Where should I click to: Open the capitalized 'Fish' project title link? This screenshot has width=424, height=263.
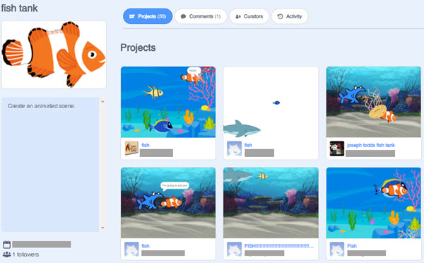(x=352, y=246)
